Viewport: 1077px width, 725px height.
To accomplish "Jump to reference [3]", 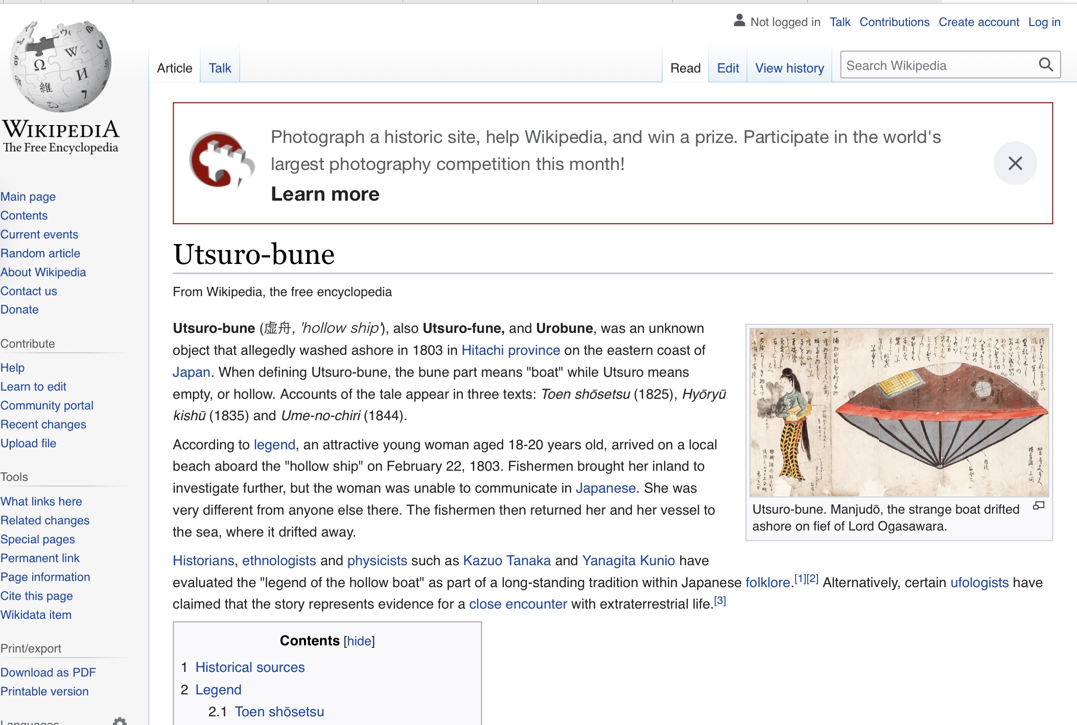I will (x=720, y=600).
